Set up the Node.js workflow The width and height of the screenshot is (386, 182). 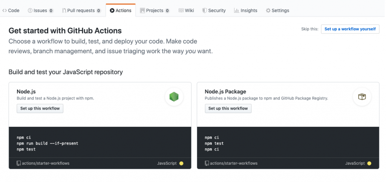(40, 108)
